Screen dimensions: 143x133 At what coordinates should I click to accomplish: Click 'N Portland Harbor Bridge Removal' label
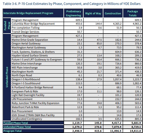tap(32, 87)
